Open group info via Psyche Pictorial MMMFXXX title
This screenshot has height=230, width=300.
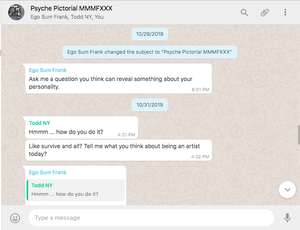[71, 9]
